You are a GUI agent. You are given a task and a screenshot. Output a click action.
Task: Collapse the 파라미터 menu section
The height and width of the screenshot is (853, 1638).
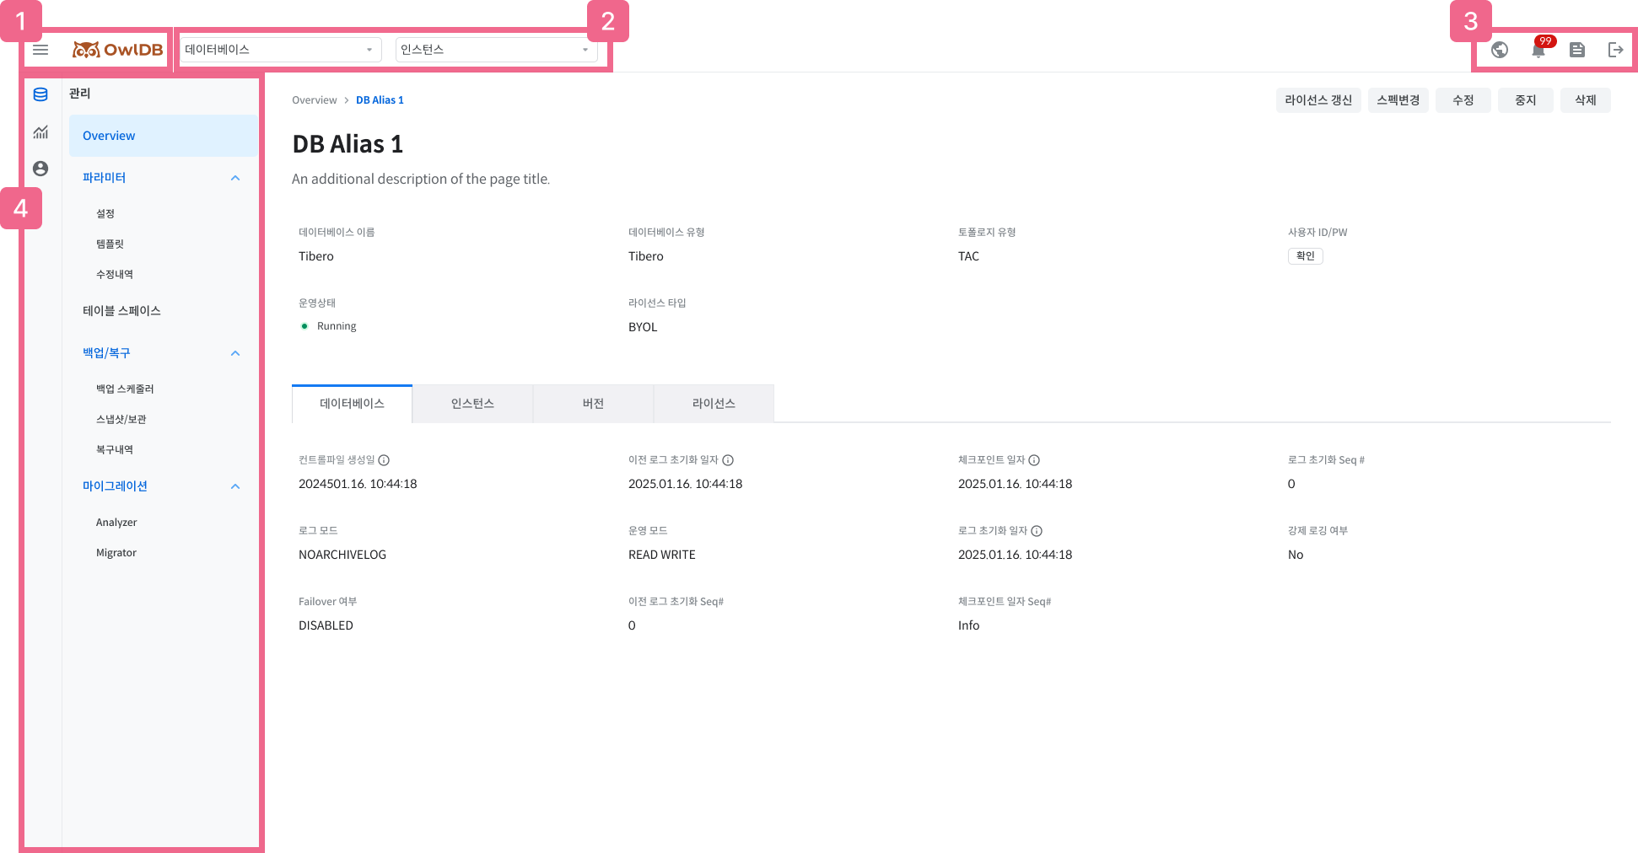point(235,178)
